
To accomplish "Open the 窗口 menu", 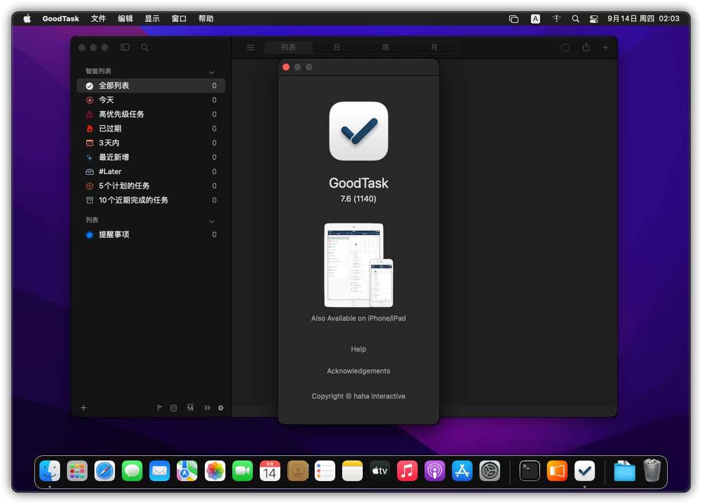I will [x=179, y=18].
